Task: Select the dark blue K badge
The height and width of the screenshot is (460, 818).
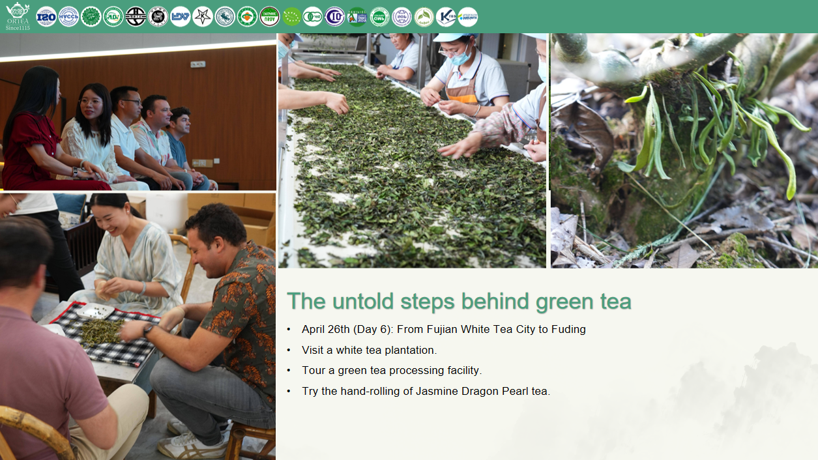Action: [x=446, y=16]
